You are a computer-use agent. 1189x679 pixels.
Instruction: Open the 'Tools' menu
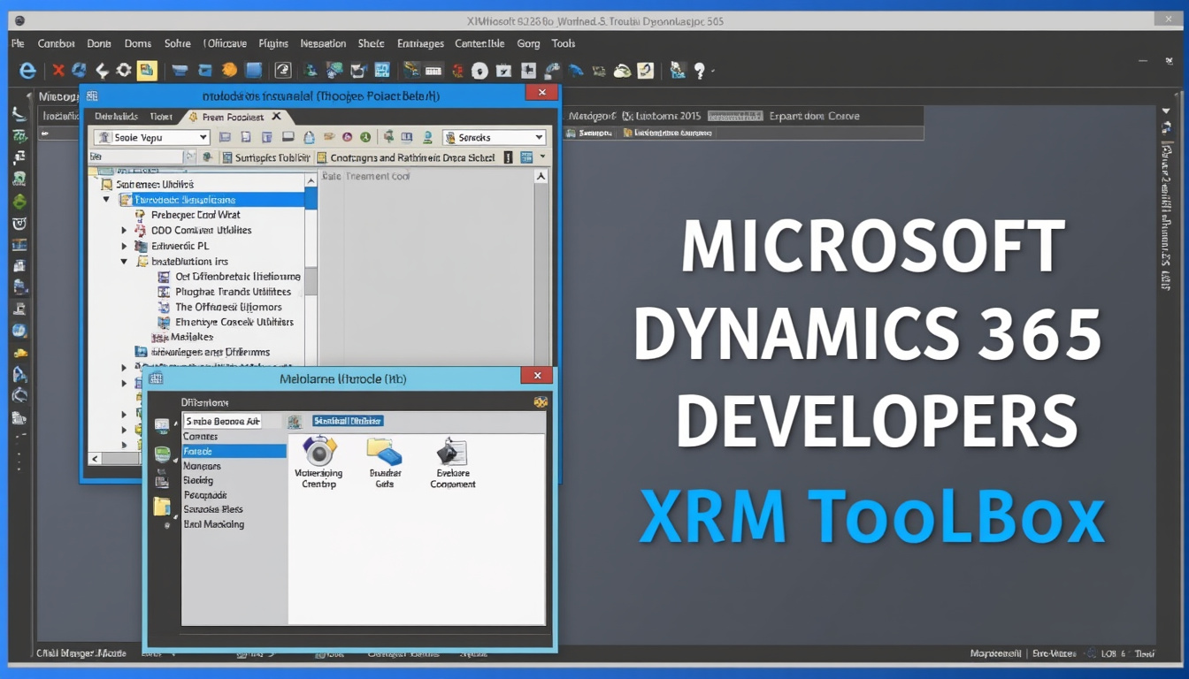[564, 43]
